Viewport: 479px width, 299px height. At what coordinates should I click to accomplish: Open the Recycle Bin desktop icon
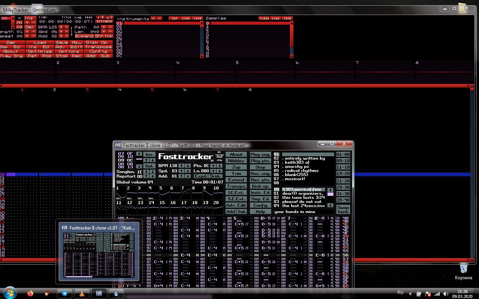[464, 272]
